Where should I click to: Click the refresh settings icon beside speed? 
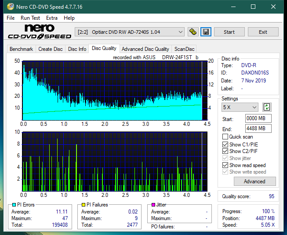tap(267, 107)
